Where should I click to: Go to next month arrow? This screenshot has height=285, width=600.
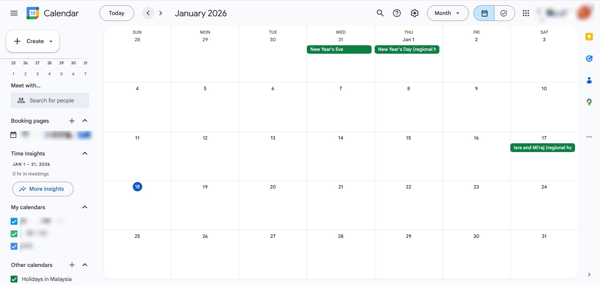pyautogui.click(x=161, y=13)
